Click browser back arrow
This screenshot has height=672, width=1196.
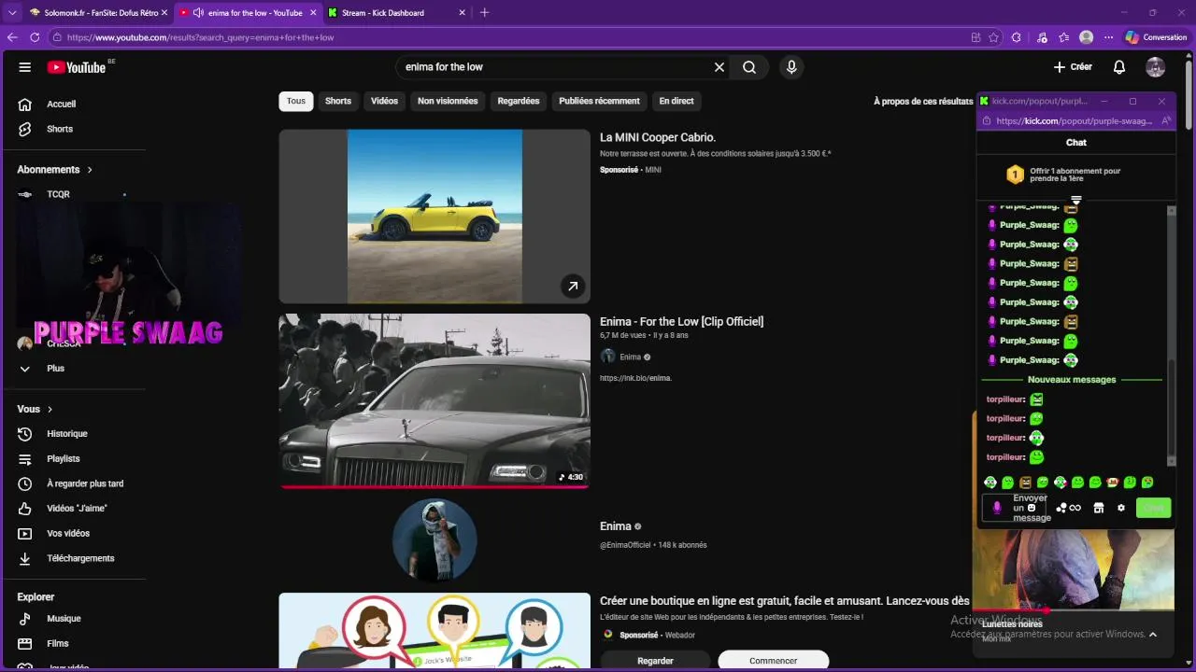pos(12,37)
